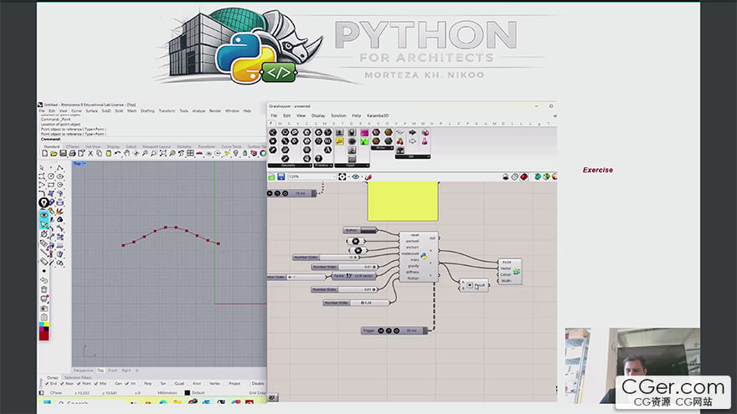Toggle the Grasshopper preview eye icon
The width and height of the screenshot is (737, 414).
356,176
